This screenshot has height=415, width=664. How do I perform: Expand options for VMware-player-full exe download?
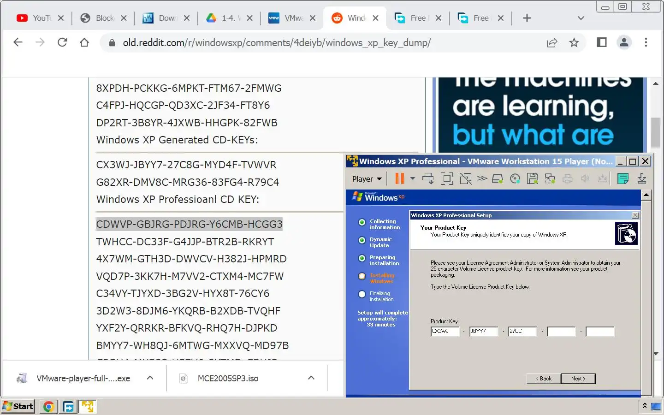(x=150, y=378)
